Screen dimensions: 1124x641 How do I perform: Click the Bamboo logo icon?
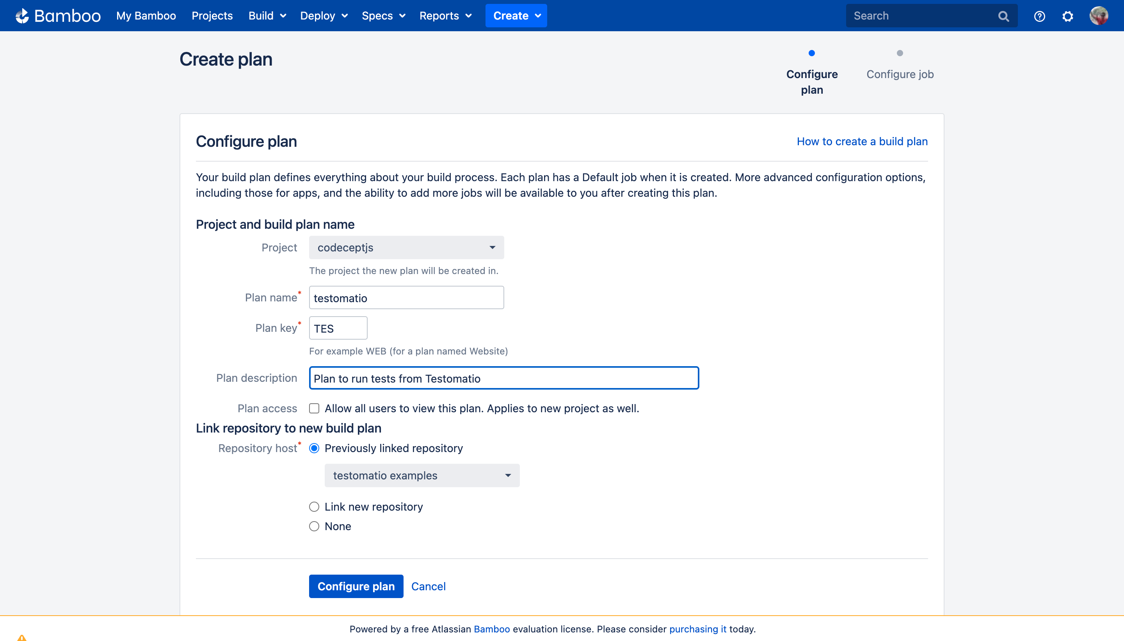coord(22,16)
